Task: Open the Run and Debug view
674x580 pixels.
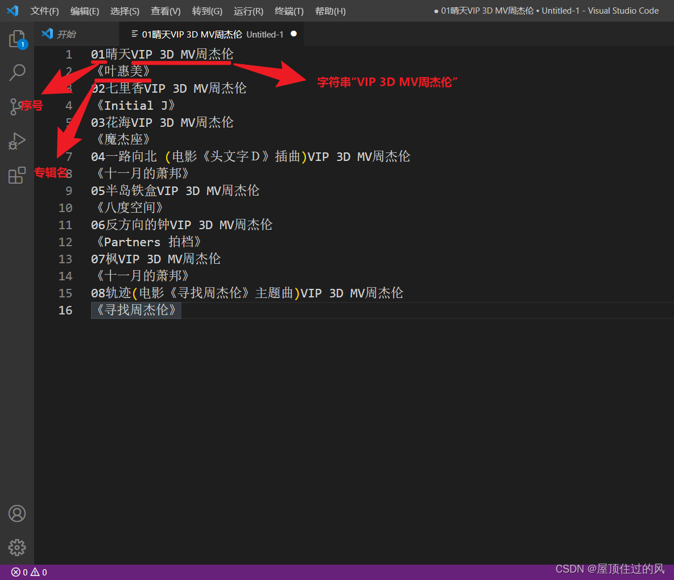Action: coord(17,141)
